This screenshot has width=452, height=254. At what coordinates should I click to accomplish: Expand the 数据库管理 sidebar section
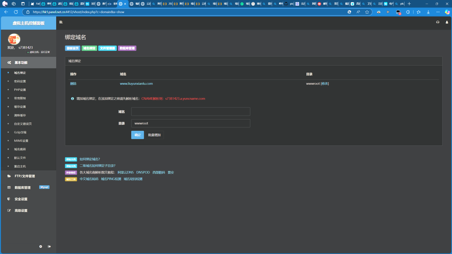23,187
